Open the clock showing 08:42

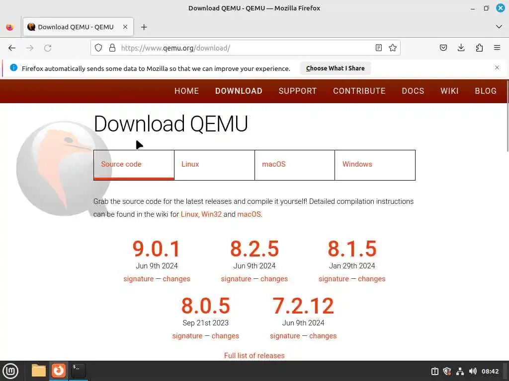tap(490, 371)
